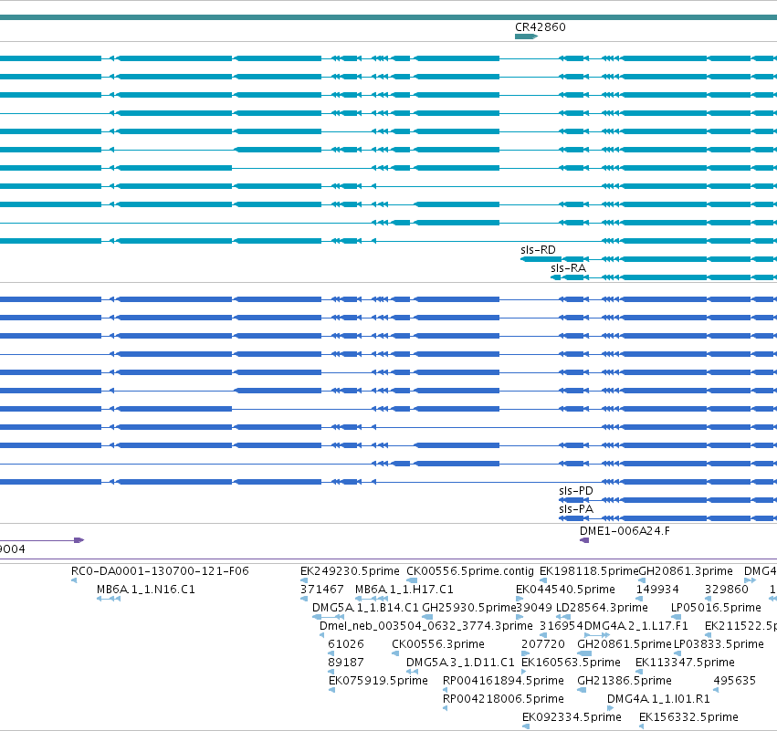The image size is (777, 731).
Task: Select the LP05016.5prime EST label
Action: point(716,608)
